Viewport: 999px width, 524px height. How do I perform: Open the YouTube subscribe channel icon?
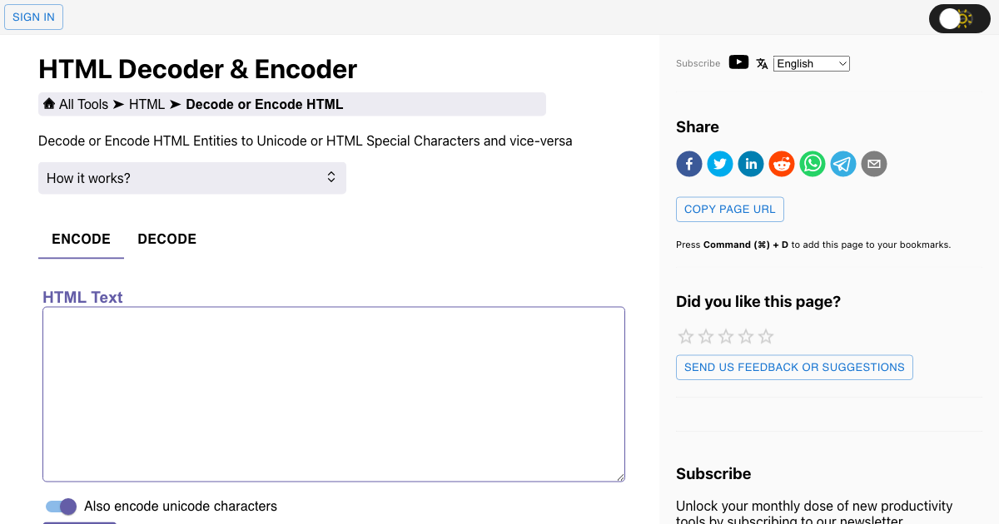738,62
